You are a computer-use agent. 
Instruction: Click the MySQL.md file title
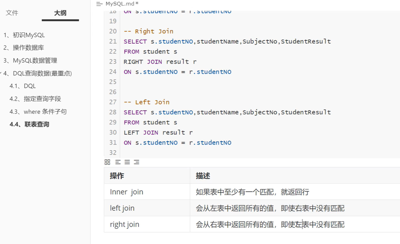(x=122, y=4)
